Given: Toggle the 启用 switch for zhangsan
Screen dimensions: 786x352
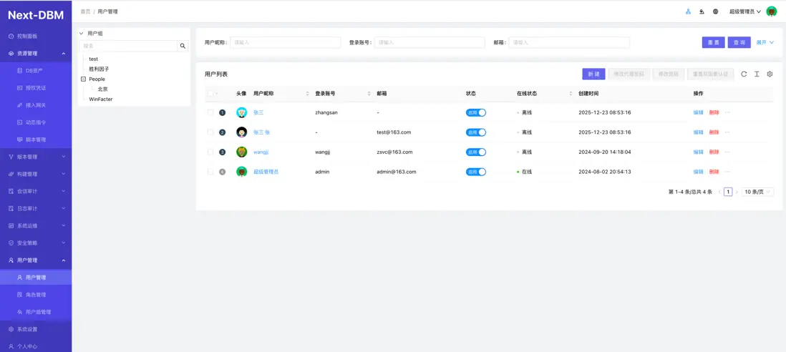Looking at the screenshot, I should click(476, 112).
